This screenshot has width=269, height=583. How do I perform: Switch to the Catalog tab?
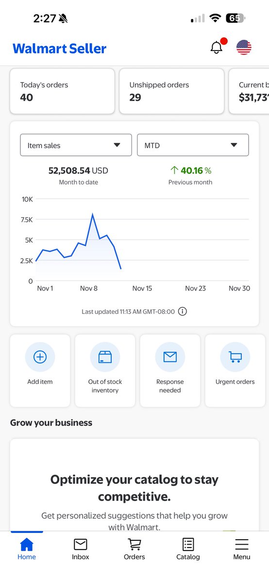(x=188, y=549)
